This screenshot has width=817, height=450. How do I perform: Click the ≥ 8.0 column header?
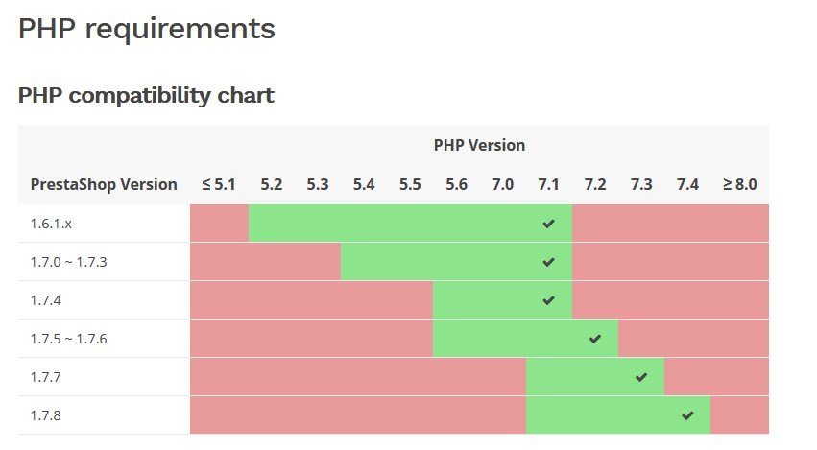tap(739, 184)
